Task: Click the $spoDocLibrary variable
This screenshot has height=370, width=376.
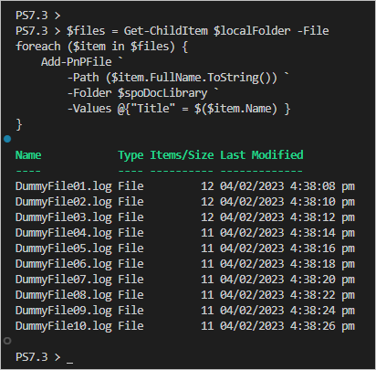Action: click(x=162, y=93)
